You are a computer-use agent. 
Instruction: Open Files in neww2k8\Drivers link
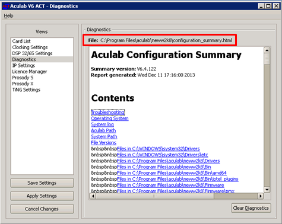[x=169, y=161]
